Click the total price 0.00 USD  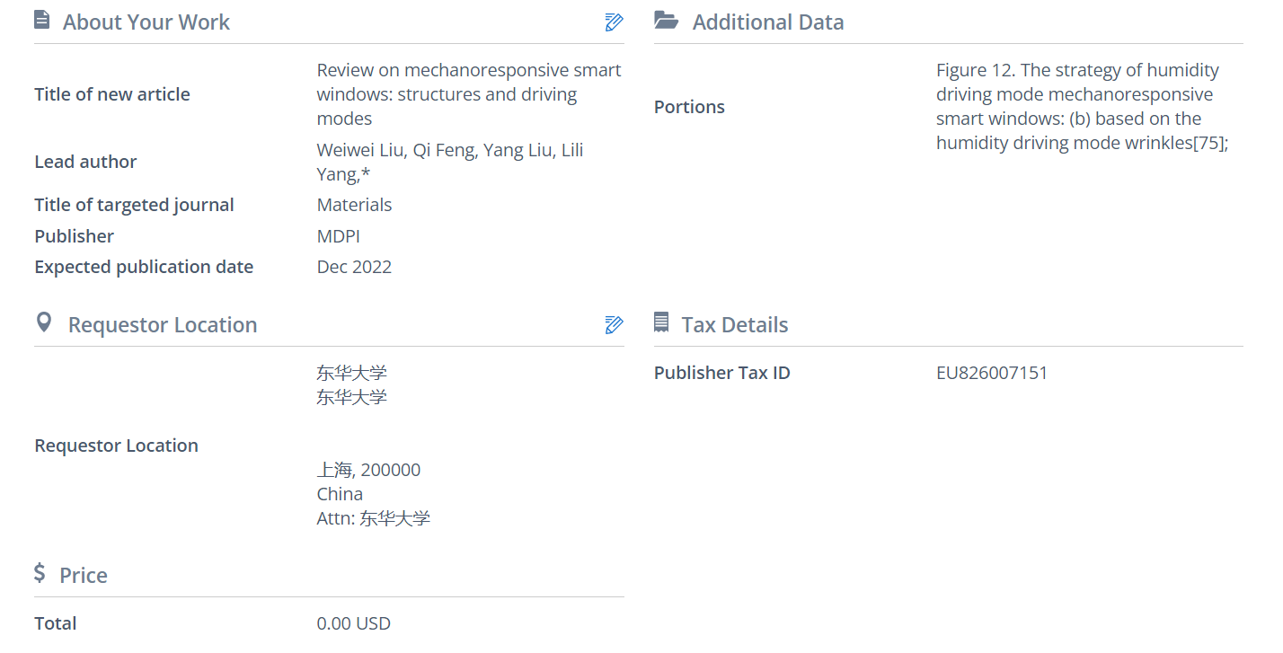pyautogui.click(x=353, y=623)
